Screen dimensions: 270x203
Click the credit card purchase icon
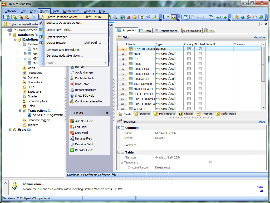[261, 17]
